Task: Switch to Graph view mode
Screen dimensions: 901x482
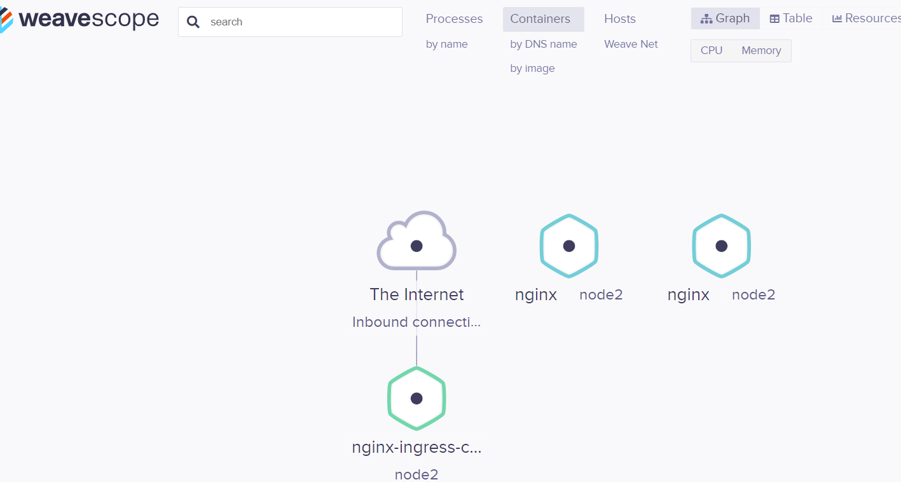Action: [726, 18]
